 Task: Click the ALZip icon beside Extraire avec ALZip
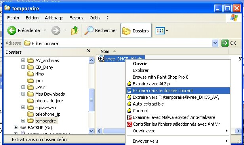click(129, 84)
